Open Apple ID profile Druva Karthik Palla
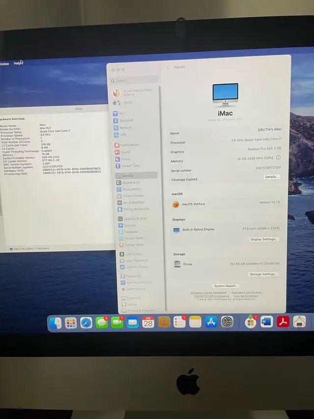The width and height of the screenshot is (314, 419). pyautogui.click(x=132, y=92)
